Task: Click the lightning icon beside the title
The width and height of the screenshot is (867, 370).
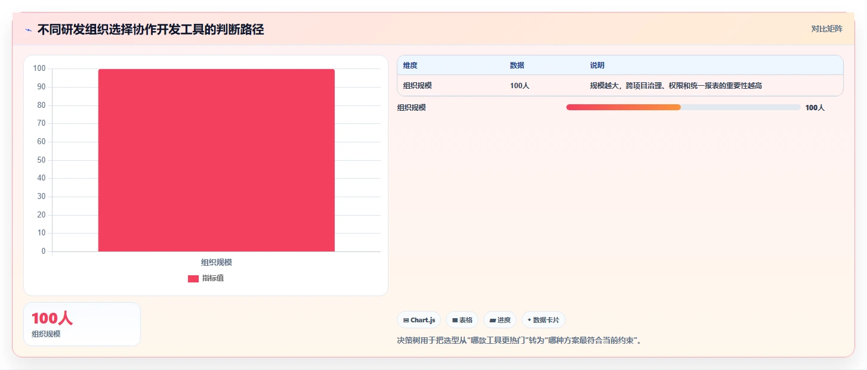Action: click(x=28, y=30)
